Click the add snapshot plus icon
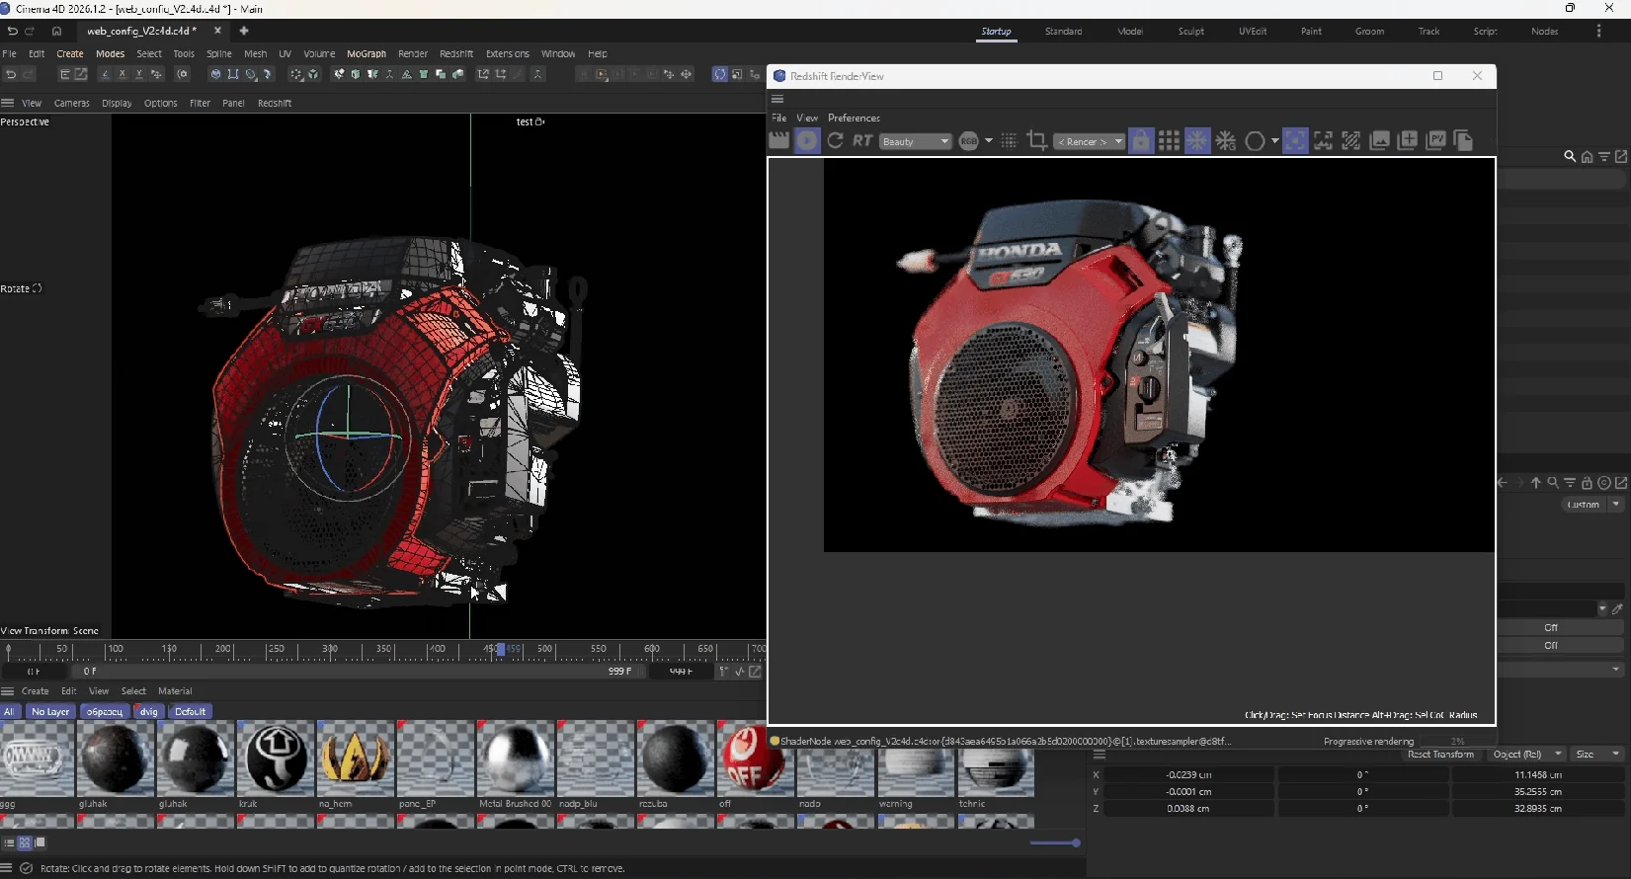 (x=1408, y=141)
